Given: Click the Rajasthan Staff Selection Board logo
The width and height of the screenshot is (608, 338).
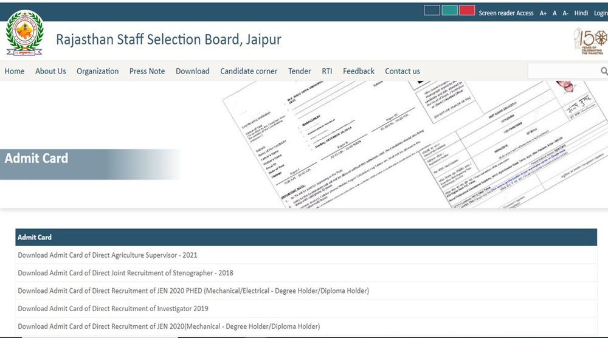Looking at the screenshot, I should (x=24, y=33).
